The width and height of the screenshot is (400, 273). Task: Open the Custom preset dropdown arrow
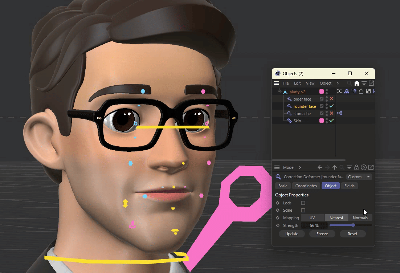click(368, 177)
